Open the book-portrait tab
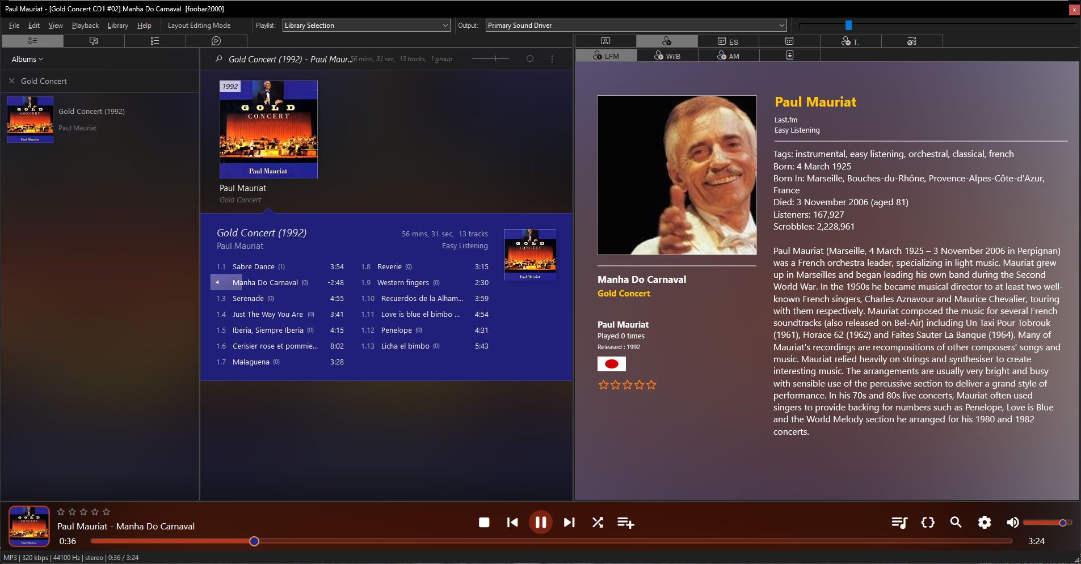 click(x=790, y=55)
